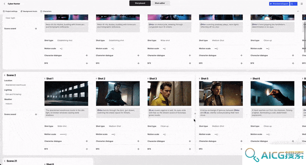Image resolution: width=306 pixels, height=165 pixels.
Task: Add character dialogue to Scene 2 Shot 1
Action: click(x=87, y=141)
